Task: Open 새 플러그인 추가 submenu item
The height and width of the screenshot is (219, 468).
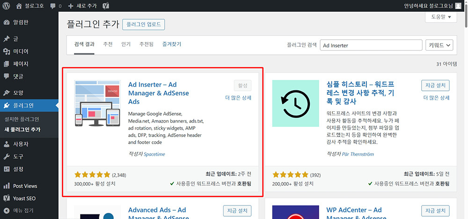Action: pyautogui.click(x=22, y=130)
